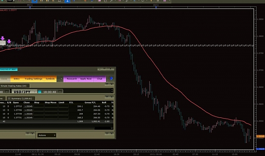Open the USD/JPY symbol dropdown
The height and width of the screenshot is (156, 265).
(x=35, y=92)
